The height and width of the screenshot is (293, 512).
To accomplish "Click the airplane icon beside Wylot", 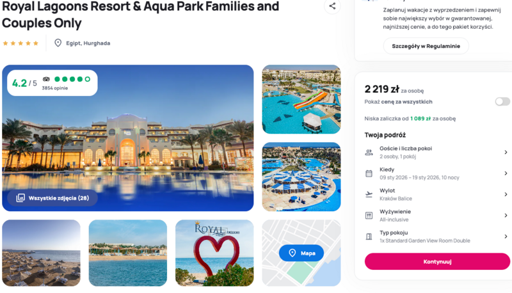I will coord(369,194).
